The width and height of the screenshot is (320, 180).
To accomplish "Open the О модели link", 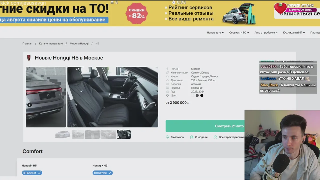I will click(199, 137).
